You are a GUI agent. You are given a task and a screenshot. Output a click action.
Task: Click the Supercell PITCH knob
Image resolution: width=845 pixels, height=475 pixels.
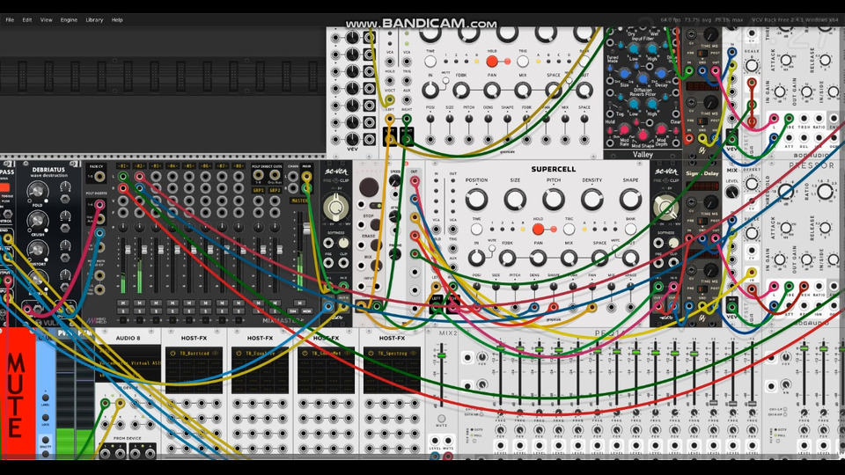pos(554,200)
